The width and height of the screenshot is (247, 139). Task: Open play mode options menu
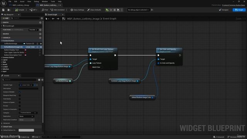122,10
